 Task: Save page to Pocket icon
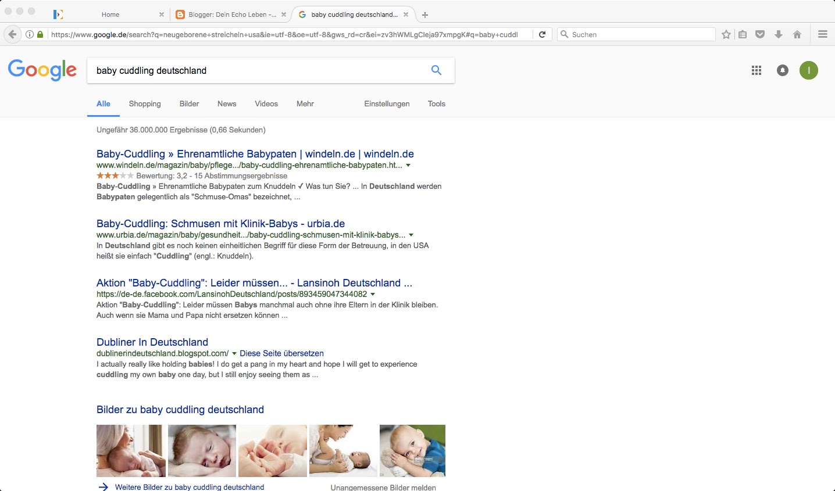click(760, 34)
